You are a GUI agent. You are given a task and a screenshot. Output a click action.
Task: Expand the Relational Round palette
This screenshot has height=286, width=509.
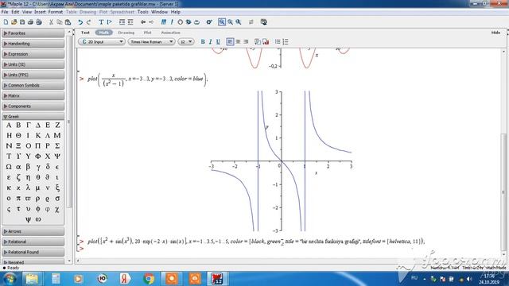(x=33, y=253)
